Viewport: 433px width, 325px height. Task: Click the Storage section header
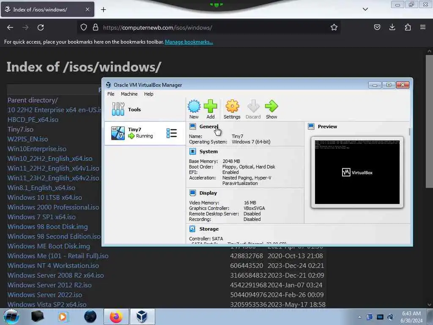209,229
